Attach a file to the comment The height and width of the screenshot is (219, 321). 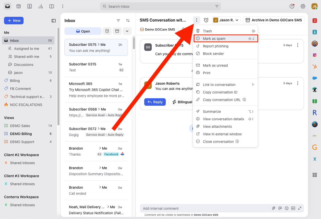[x=274, y=208]
